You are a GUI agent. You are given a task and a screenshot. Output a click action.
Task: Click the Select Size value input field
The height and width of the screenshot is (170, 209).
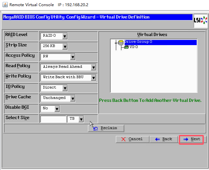point(53,119)
